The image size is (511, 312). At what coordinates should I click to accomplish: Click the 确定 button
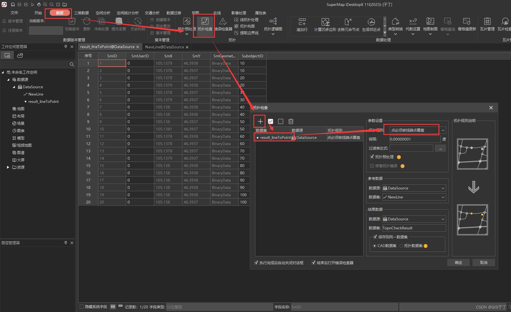point(458,263)
